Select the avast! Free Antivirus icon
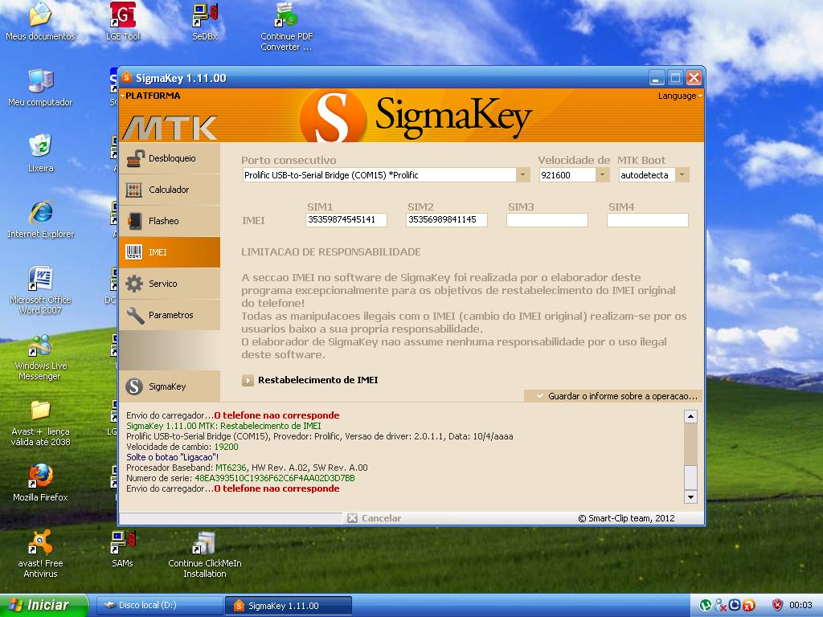 (x=40, y=553)
